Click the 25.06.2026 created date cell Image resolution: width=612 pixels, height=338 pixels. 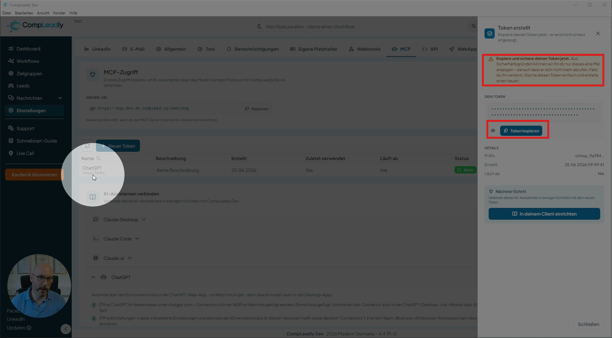click(x=244, y=170)
